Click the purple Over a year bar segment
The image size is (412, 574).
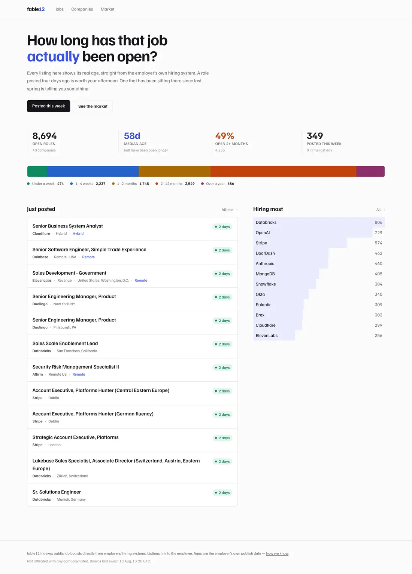pos(370,171)
